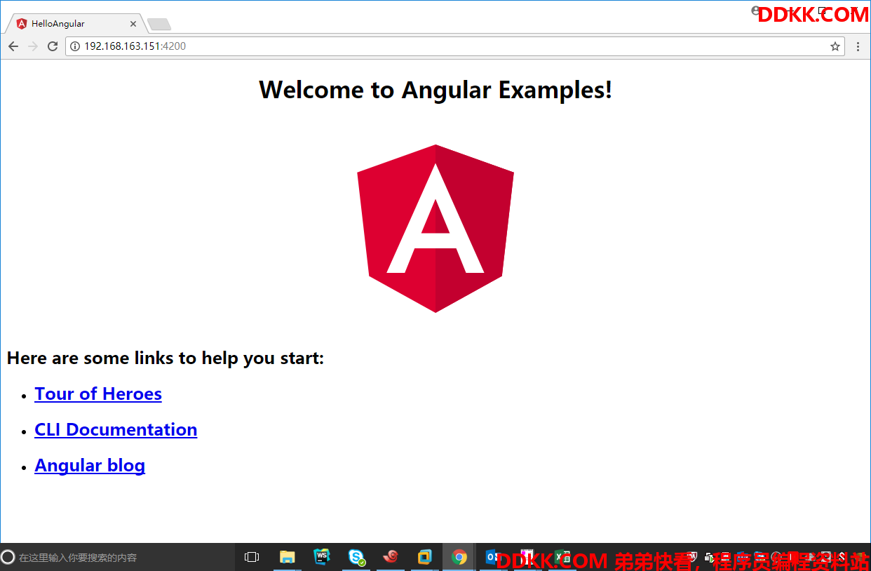This screenshot has height=571, width=871.
Task: Open Skype from the taskbar
Action: pyautogui.click(x=356, y=557)
